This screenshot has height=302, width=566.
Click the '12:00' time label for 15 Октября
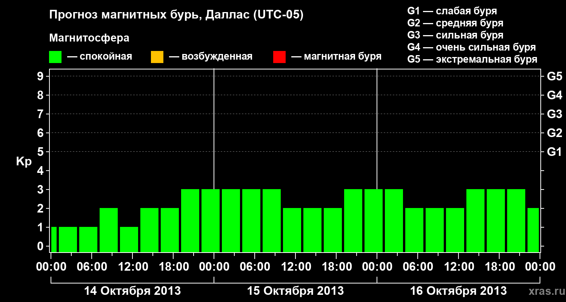click(295, 267)
